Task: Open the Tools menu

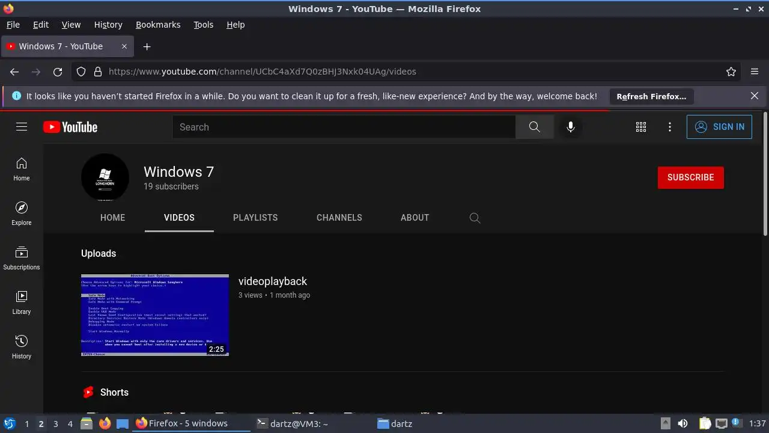Action: click(204, 25)
